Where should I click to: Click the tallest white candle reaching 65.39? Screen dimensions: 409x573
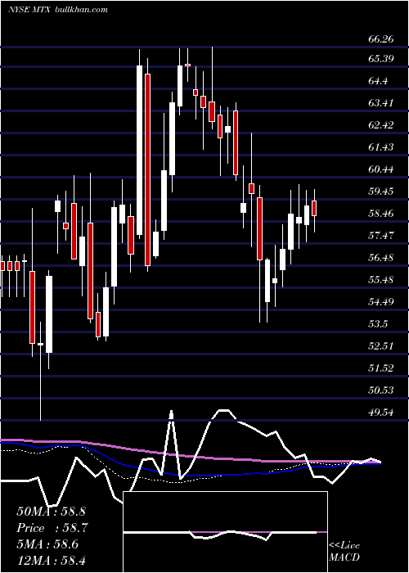[140, 150]
